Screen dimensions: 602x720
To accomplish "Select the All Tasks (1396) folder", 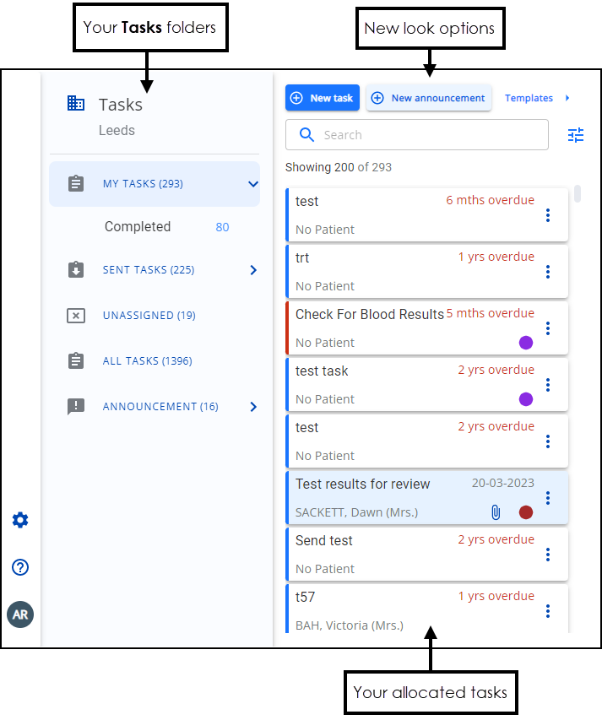I will (147, 361).
